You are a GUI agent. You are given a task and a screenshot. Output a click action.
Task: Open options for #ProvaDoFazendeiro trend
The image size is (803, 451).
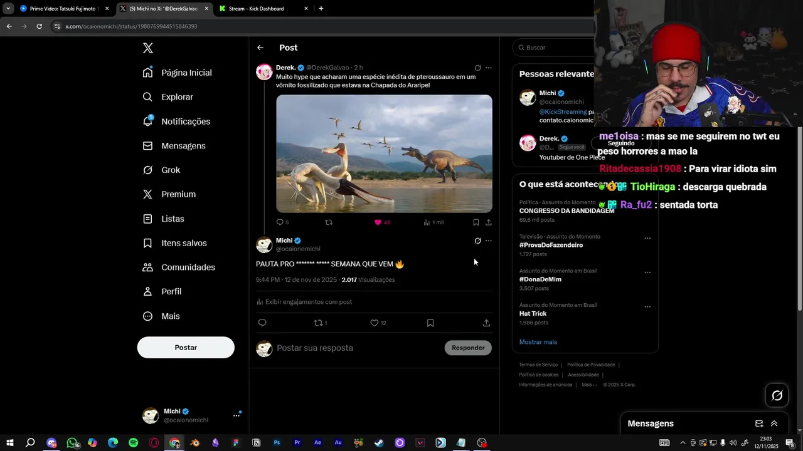pyautogui.click(x=647, y=238)
